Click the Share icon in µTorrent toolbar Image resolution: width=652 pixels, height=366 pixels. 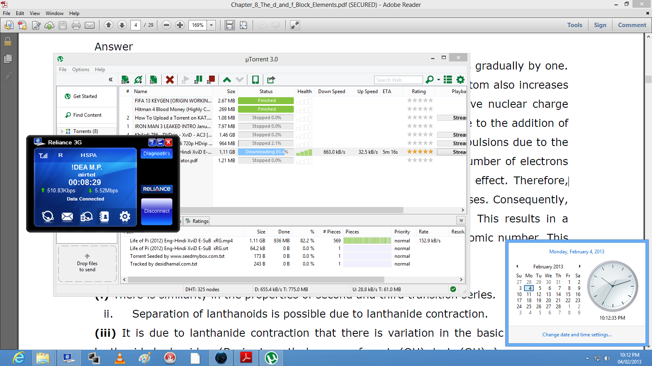tap(271, 80)
